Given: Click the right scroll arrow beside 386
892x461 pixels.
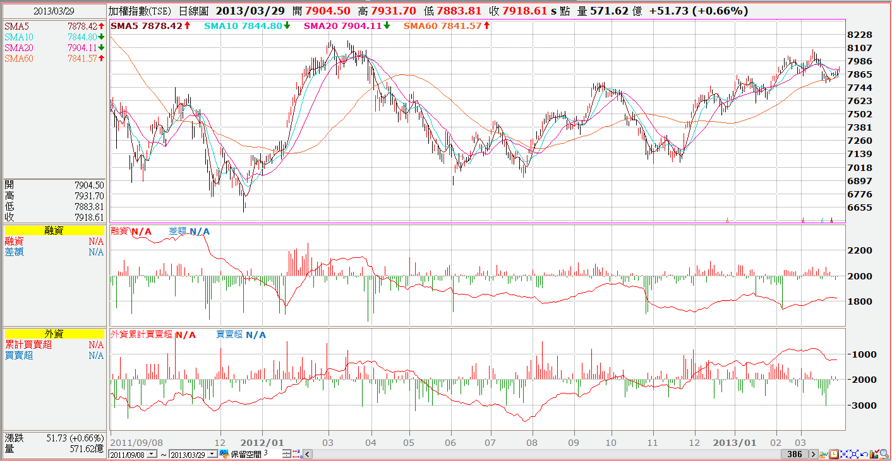Looking at the screenshot, I should coord(814,454).
